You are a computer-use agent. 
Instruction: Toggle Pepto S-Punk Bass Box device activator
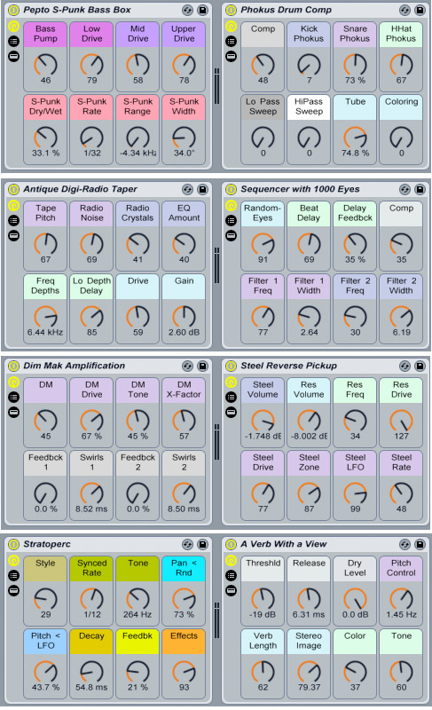14,10
